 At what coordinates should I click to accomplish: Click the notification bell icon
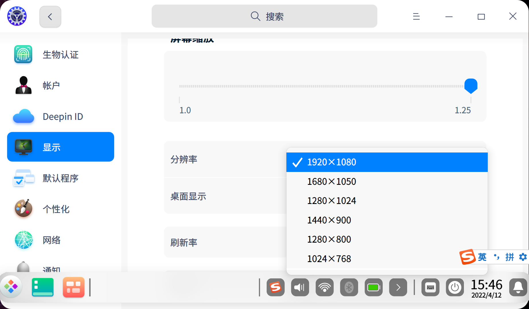tap(518, 287)
